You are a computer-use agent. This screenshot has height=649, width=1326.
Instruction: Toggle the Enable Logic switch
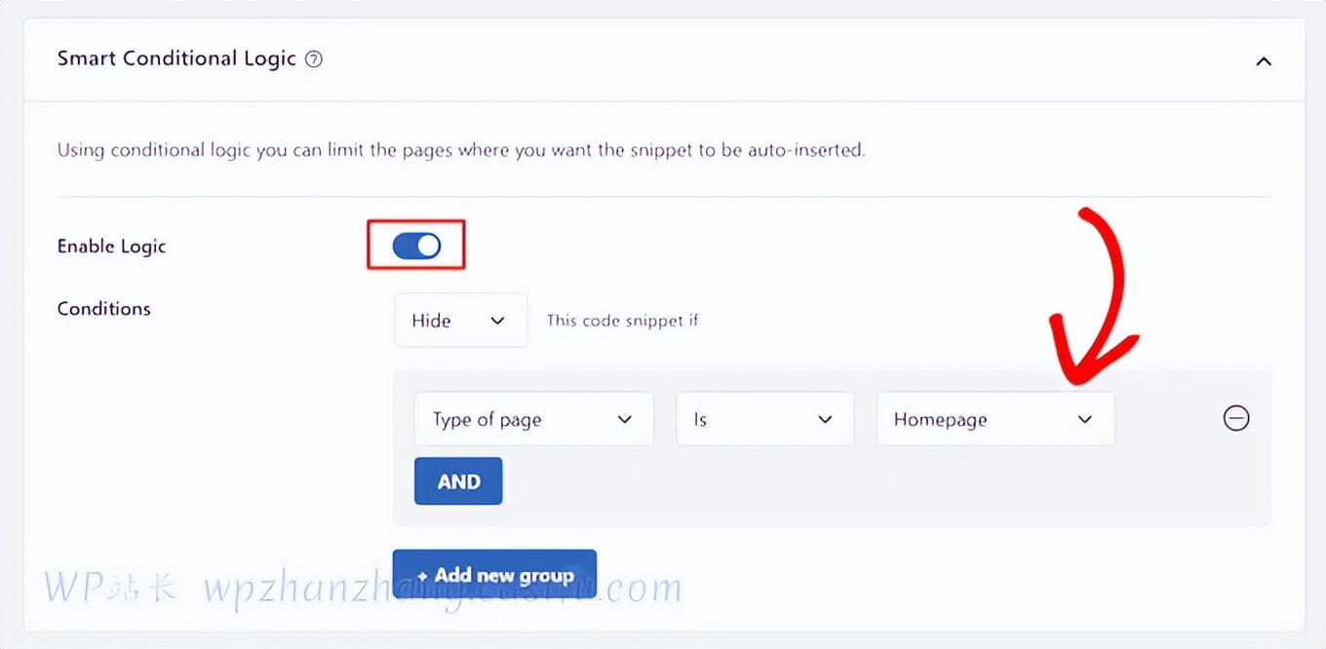click(416, 247)
